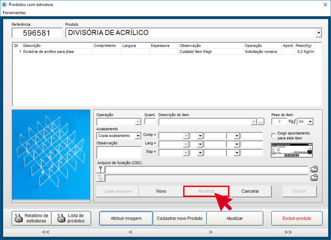Print the Lista de produtos
This screenshot has width=331, height=240.
click(x=71, y=218)
